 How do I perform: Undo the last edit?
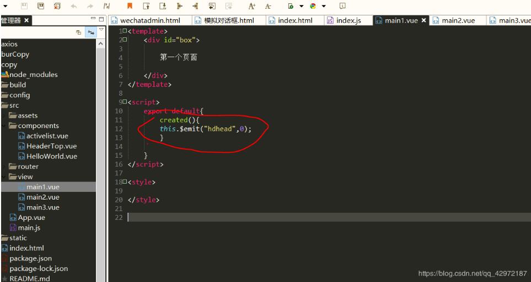coord(73,6)
